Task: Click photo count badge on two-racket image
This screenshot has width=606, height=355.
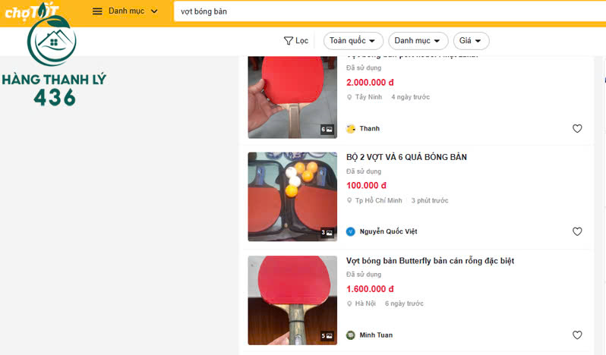Action: click(327, 233)
